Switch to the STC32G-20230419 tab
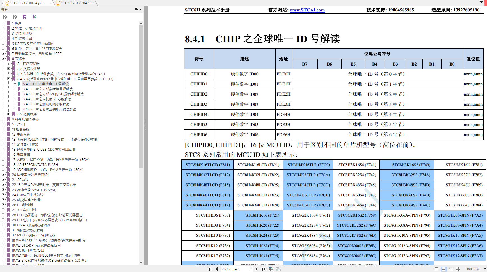Screen dimensions: 487x272 tap(76, 3)
